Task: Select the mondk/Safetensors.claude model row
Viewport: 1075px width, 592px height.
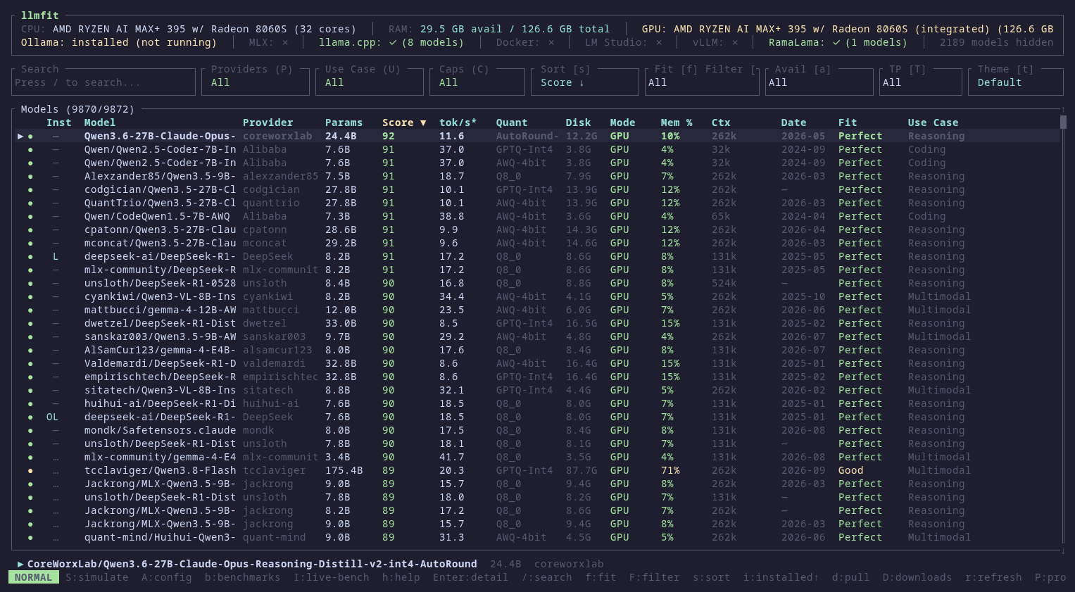Action: click(539, 430)
